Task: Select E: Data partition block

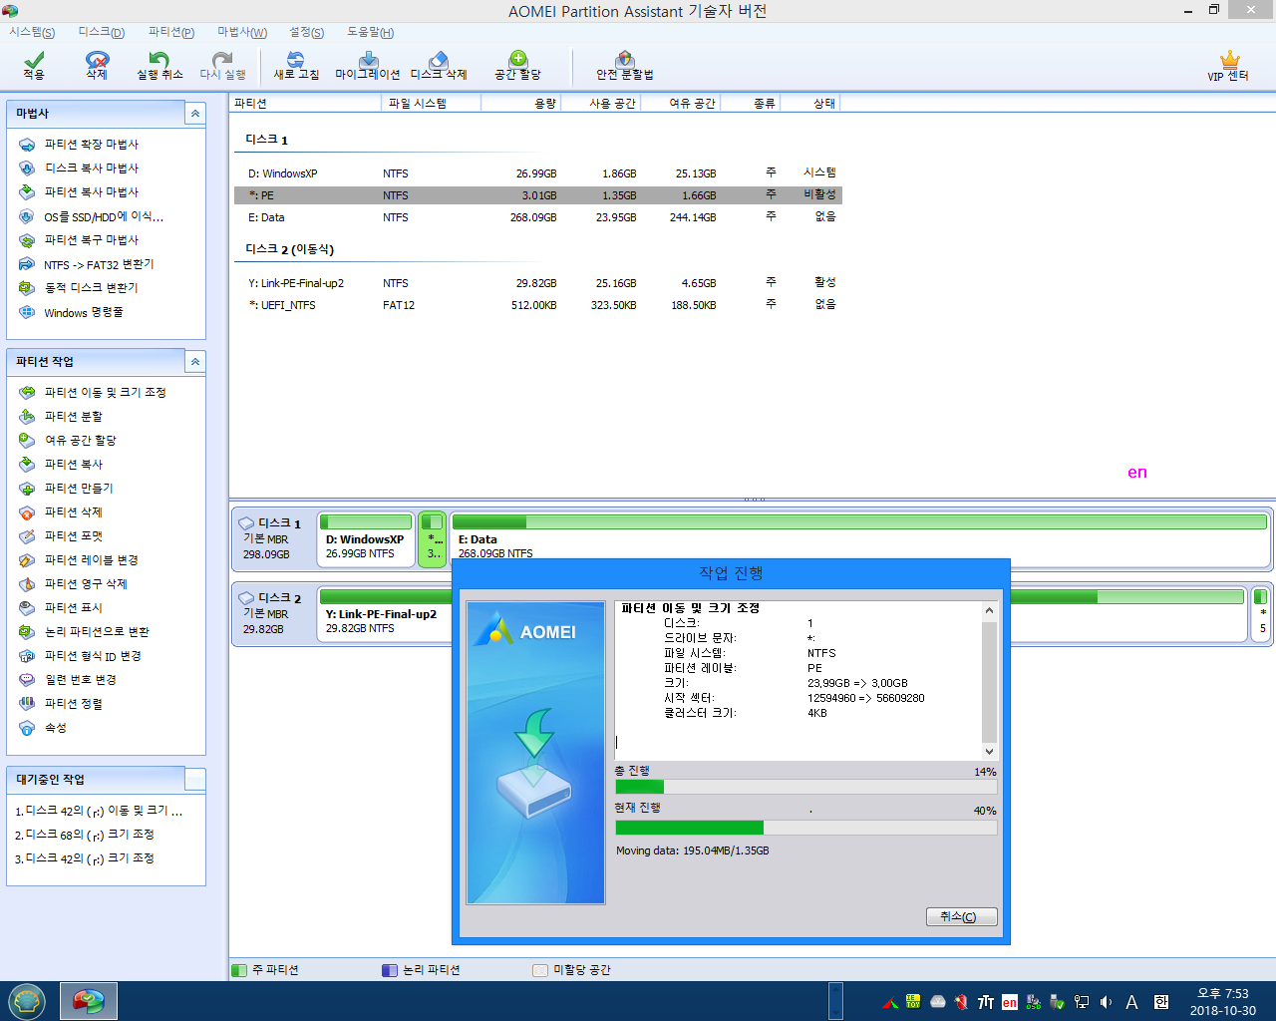Action: coord(860,539)
